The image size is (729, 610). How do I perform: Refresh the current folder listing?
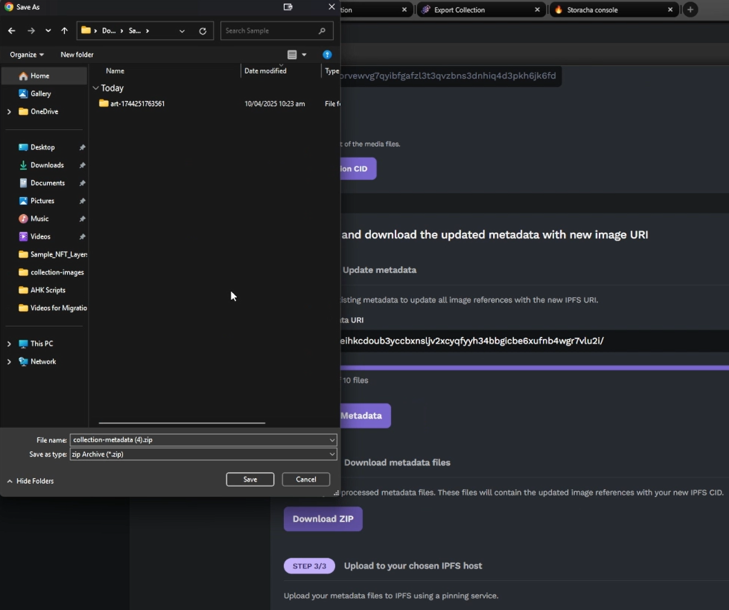point(203,31)
